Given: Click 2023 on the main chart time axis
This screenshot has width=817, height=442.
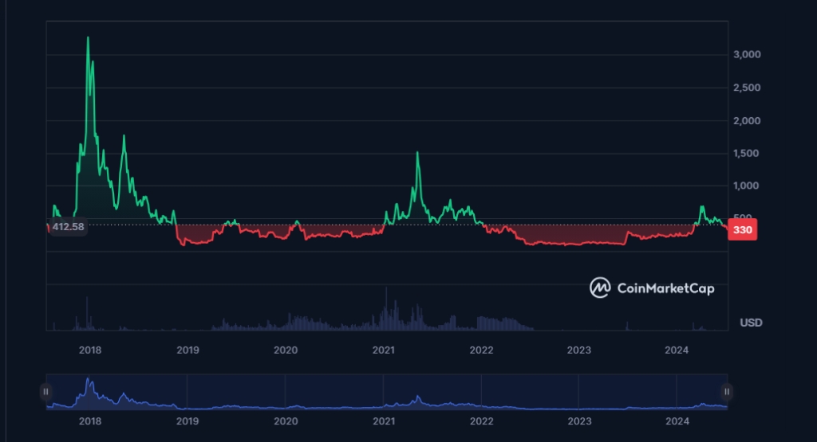Looking at the screenshot, I should [x=578, y=350].
